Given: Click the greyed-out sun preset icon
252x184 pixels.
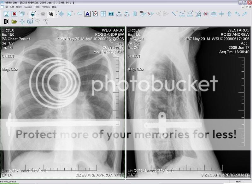Looking at the screenshot, I should (x=43, y=14).
